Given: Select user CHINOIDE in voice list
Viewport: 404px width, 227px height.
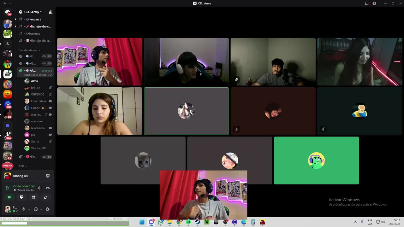Looking at the screenshot, I should click(x=37, y=94).
